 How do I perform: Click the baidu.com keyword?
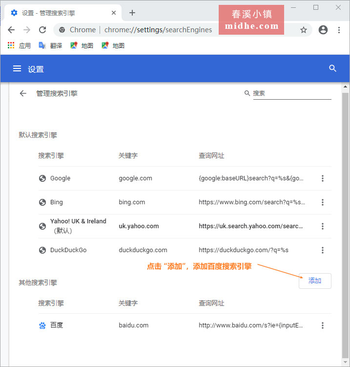(x=133, y=325)
